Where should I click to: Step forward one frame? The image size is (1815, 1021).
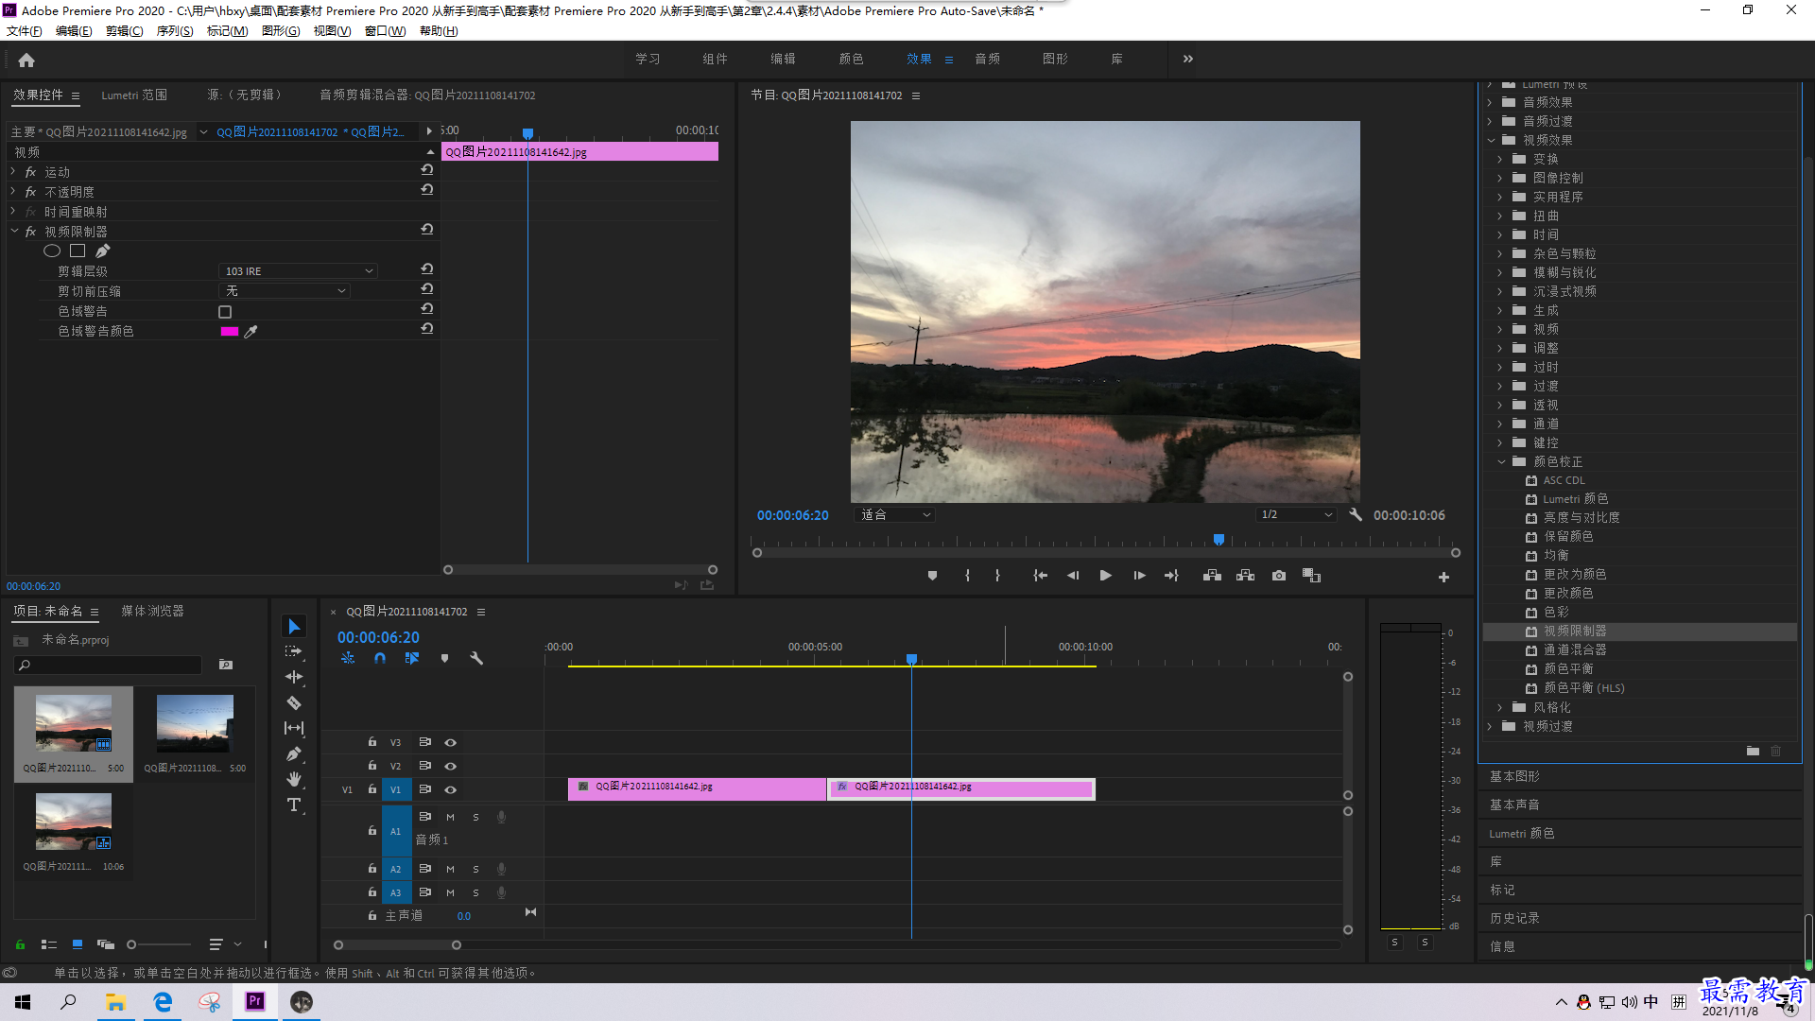click(x=1139, y=576)
